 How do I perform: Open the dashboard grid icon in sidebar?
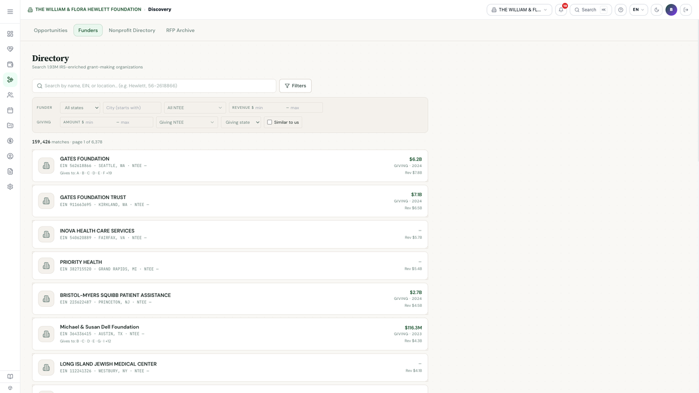[10, 34]
